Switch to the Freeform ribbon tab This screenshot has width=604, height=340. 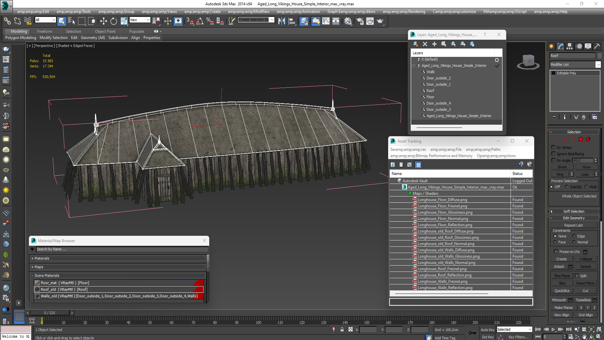pyautogui.click(x=45, y=31)
